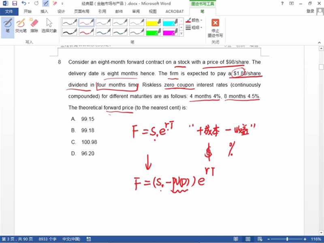The height and width of the screenshot is (243, 324).
Task: Choose the yellow highlighter pen
Action: point(153,22)
